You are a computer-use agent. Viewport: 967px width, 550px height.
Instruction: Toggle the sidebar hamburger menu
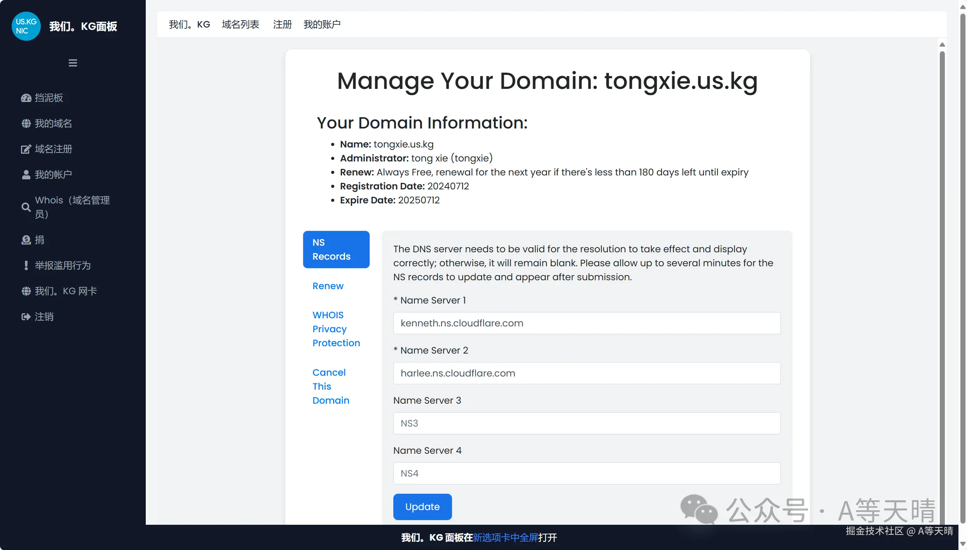pyautogui.click(x=73, y=63)
